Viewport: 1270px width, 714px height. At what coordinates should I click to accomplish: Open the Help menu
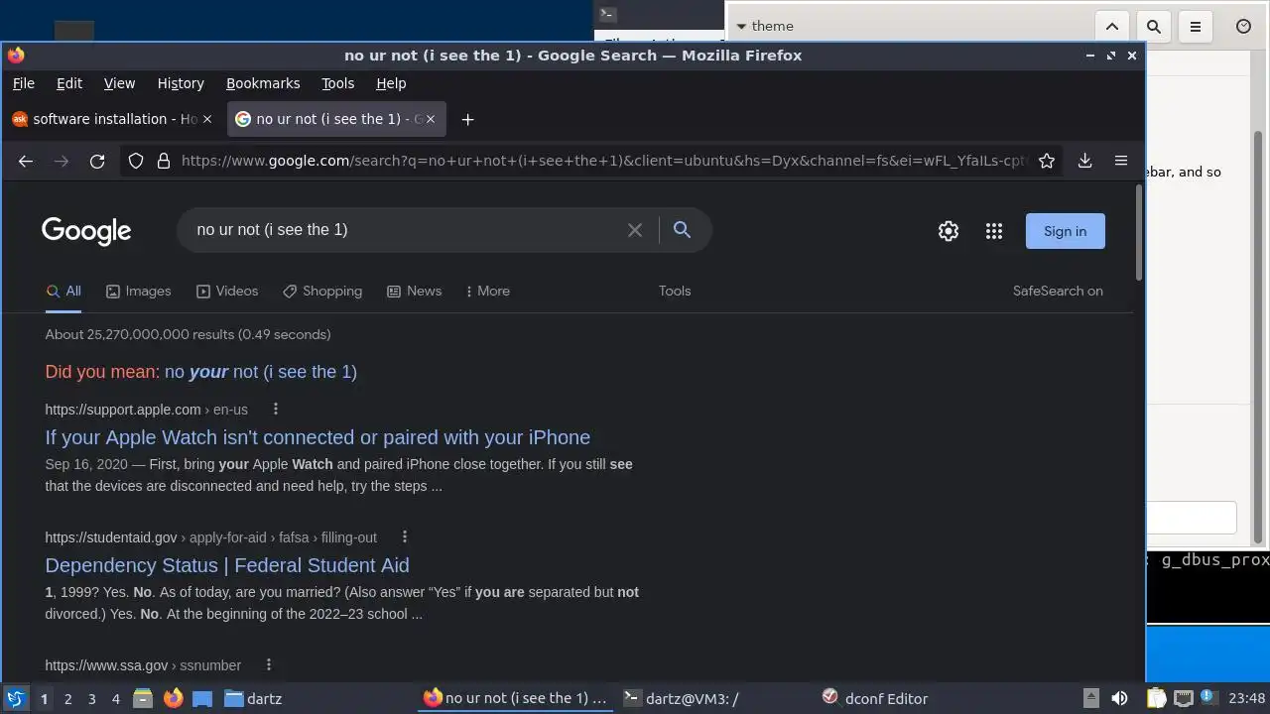[391, 83]
